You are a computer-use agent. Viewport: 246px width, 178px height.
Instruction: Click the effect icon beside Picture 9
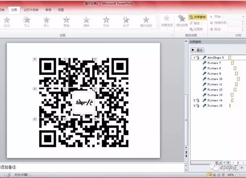[x=204, y=73]
